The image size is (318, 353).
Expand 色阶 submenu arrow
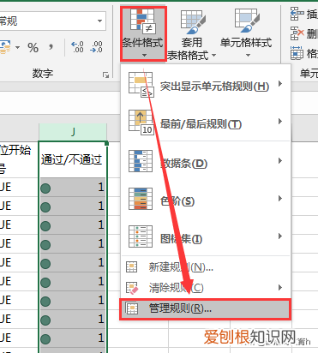[x=280, y=199]
